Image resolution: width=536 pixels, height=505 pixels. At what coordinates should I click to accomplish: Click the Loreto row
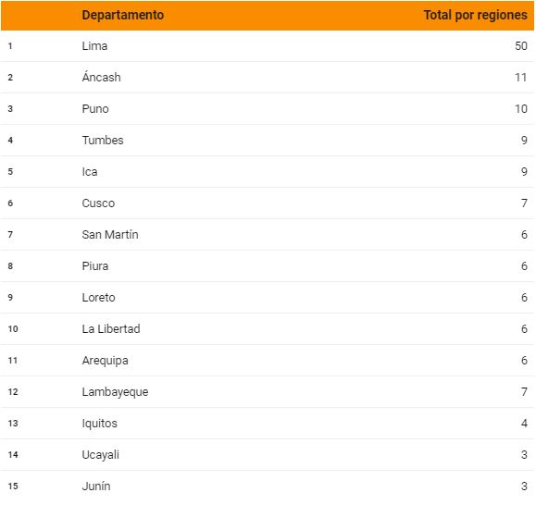coord(267,298)
